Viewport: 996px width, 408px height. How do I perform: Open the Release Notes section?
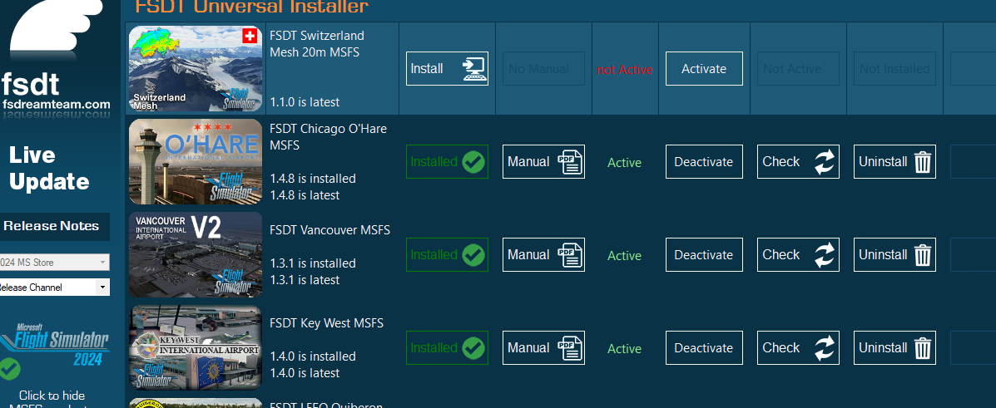(x=51, y=226)
